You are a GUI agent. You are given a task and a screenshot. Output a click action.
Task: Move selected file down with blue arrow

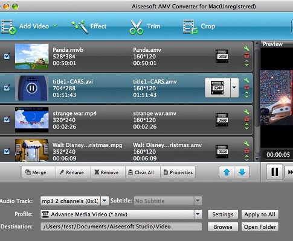point(242,172)
